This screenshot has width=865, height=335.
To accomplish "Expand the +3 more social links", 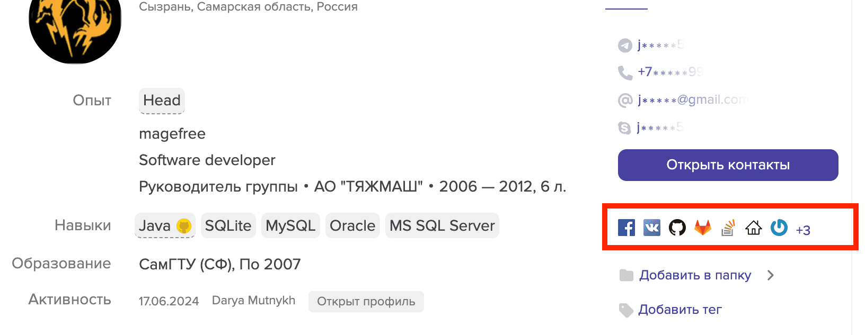I will 803,230.
